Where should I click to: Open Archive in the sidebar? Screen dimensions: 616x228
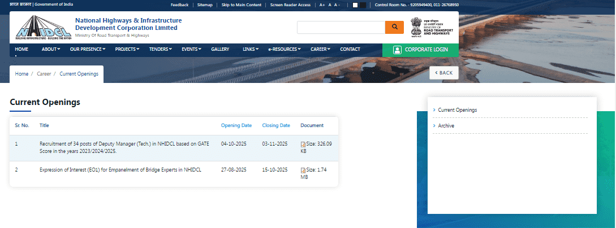446,126
